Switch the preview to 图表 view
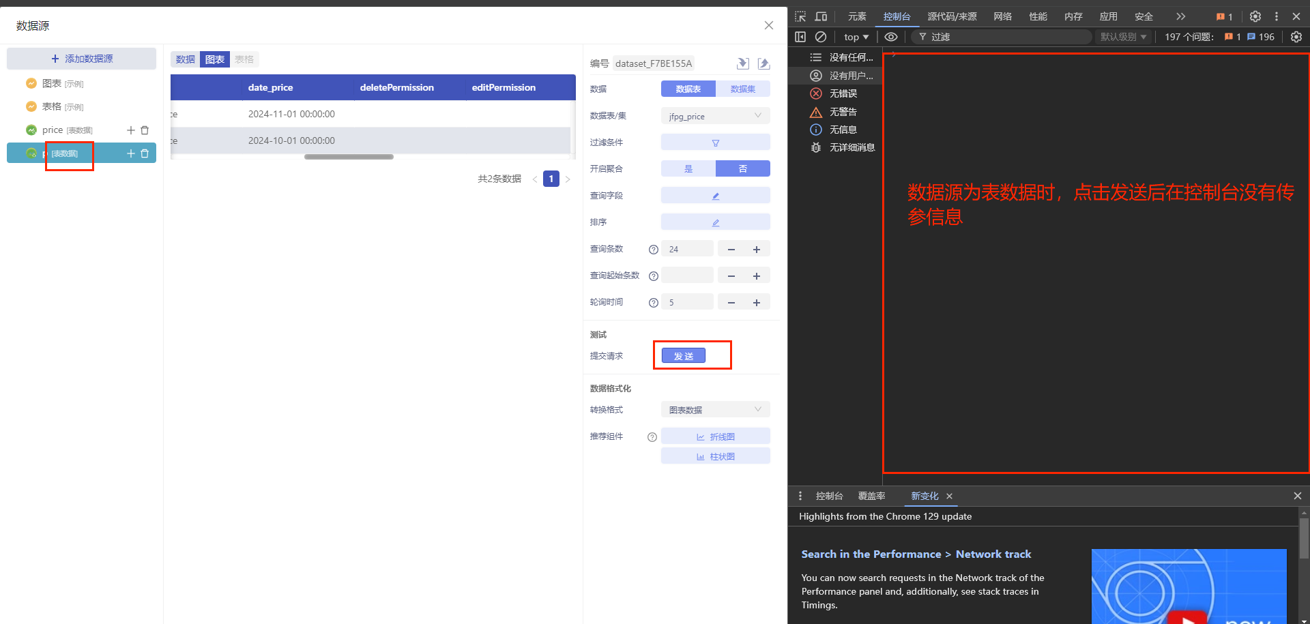The width and height of the screenshot is (1310, 624). (215, 59)
